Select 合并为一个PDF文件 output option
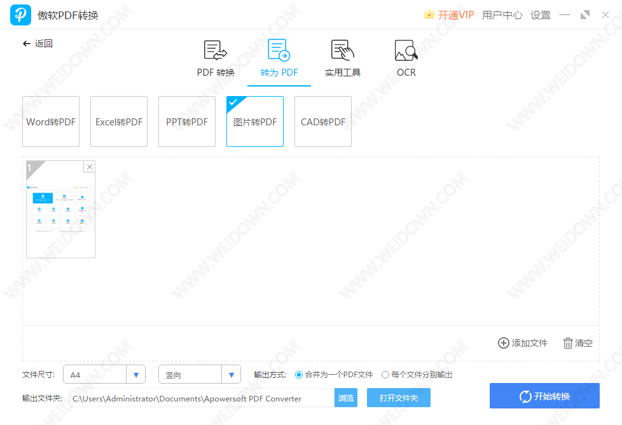Screen dimensions: 622x425 [x=299, y=375]
